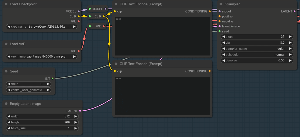Select previous checkpoint with ckpt_name left arrow

(9, 27)
